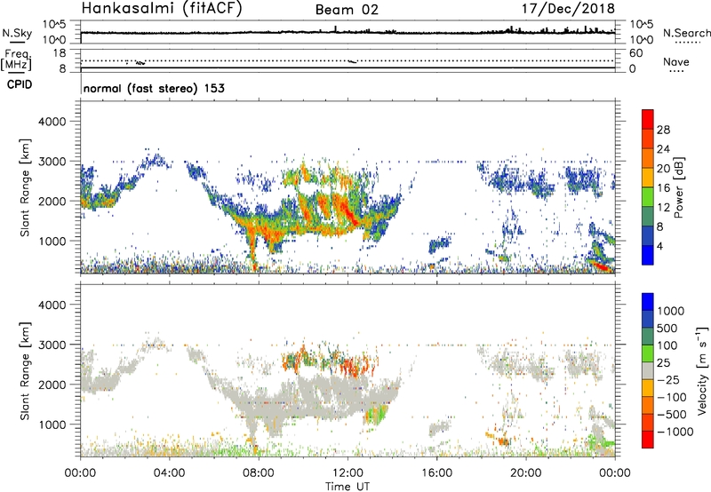Select the Time UT axis title
Viewport: 711px width, 492px height.
348,486
